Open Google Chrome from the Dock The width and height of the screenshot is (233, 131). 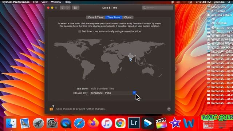pos(120,123)
